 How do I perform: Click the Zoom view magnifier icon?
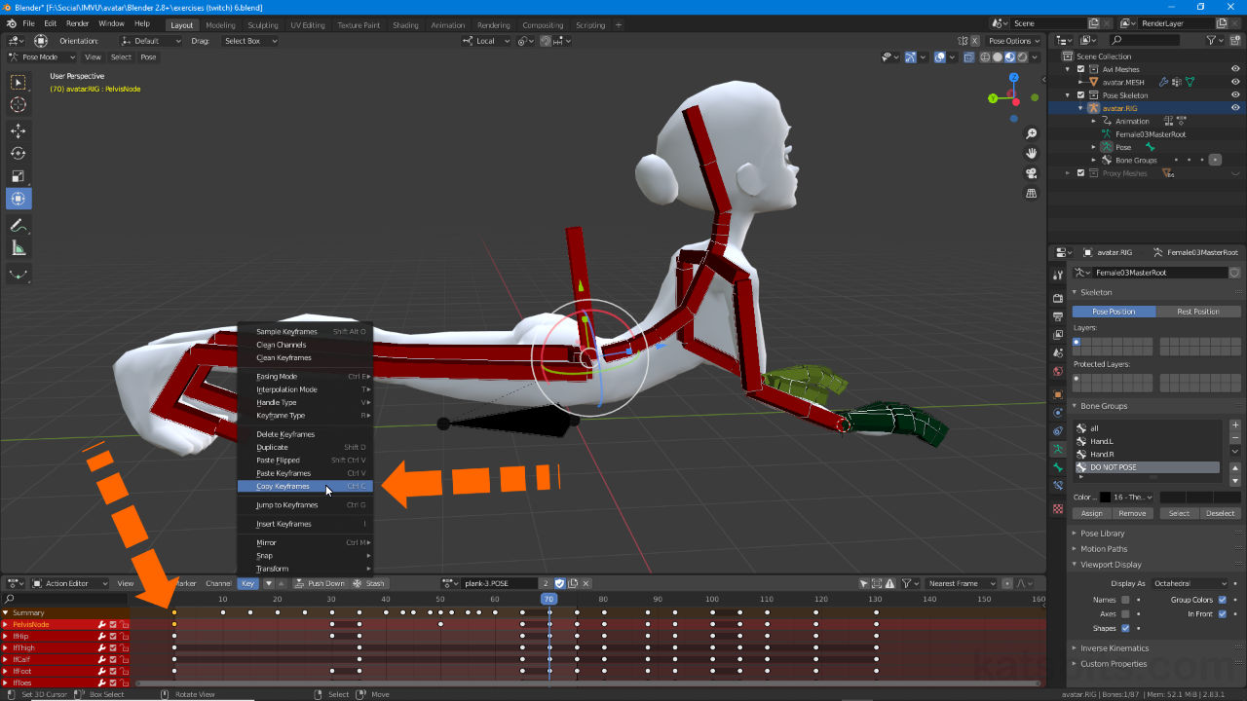(1032, 133)
